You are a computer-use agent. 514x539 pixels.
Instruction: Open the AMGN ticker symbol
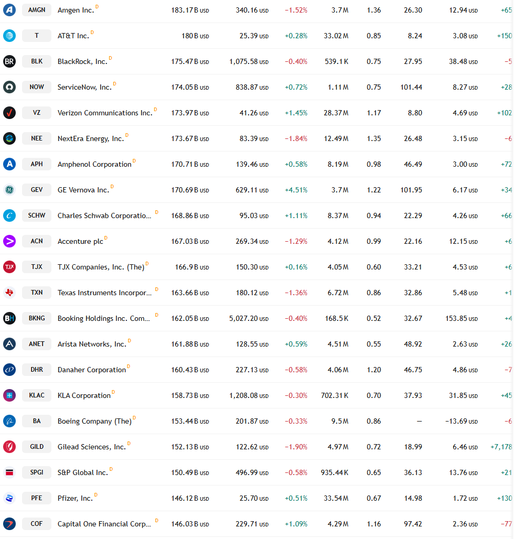point(37,10)
